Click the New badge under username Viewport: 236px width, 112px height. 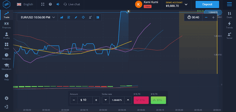[x=147, y=6]
